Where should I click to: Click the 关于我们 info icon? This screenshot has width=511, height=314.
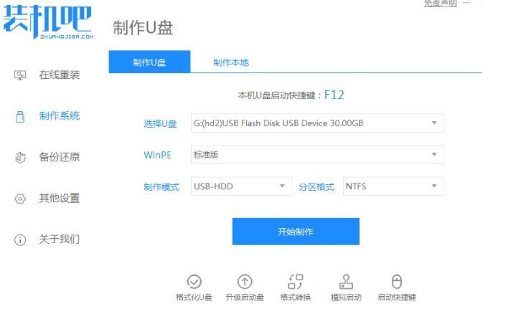click(20, 240)
